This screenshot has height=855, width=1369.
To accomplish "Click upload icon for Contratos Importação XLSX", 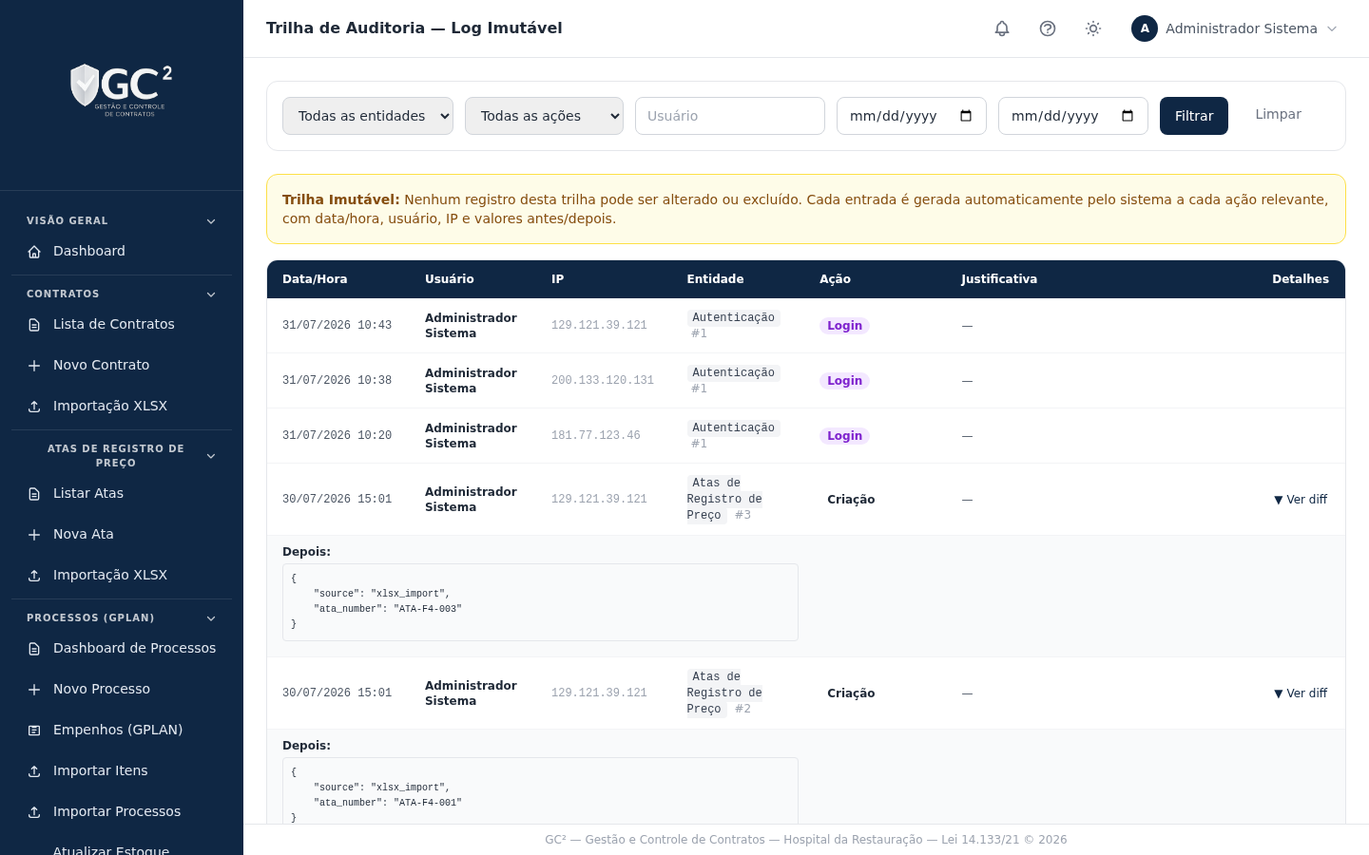I will [x=34, y=407].
